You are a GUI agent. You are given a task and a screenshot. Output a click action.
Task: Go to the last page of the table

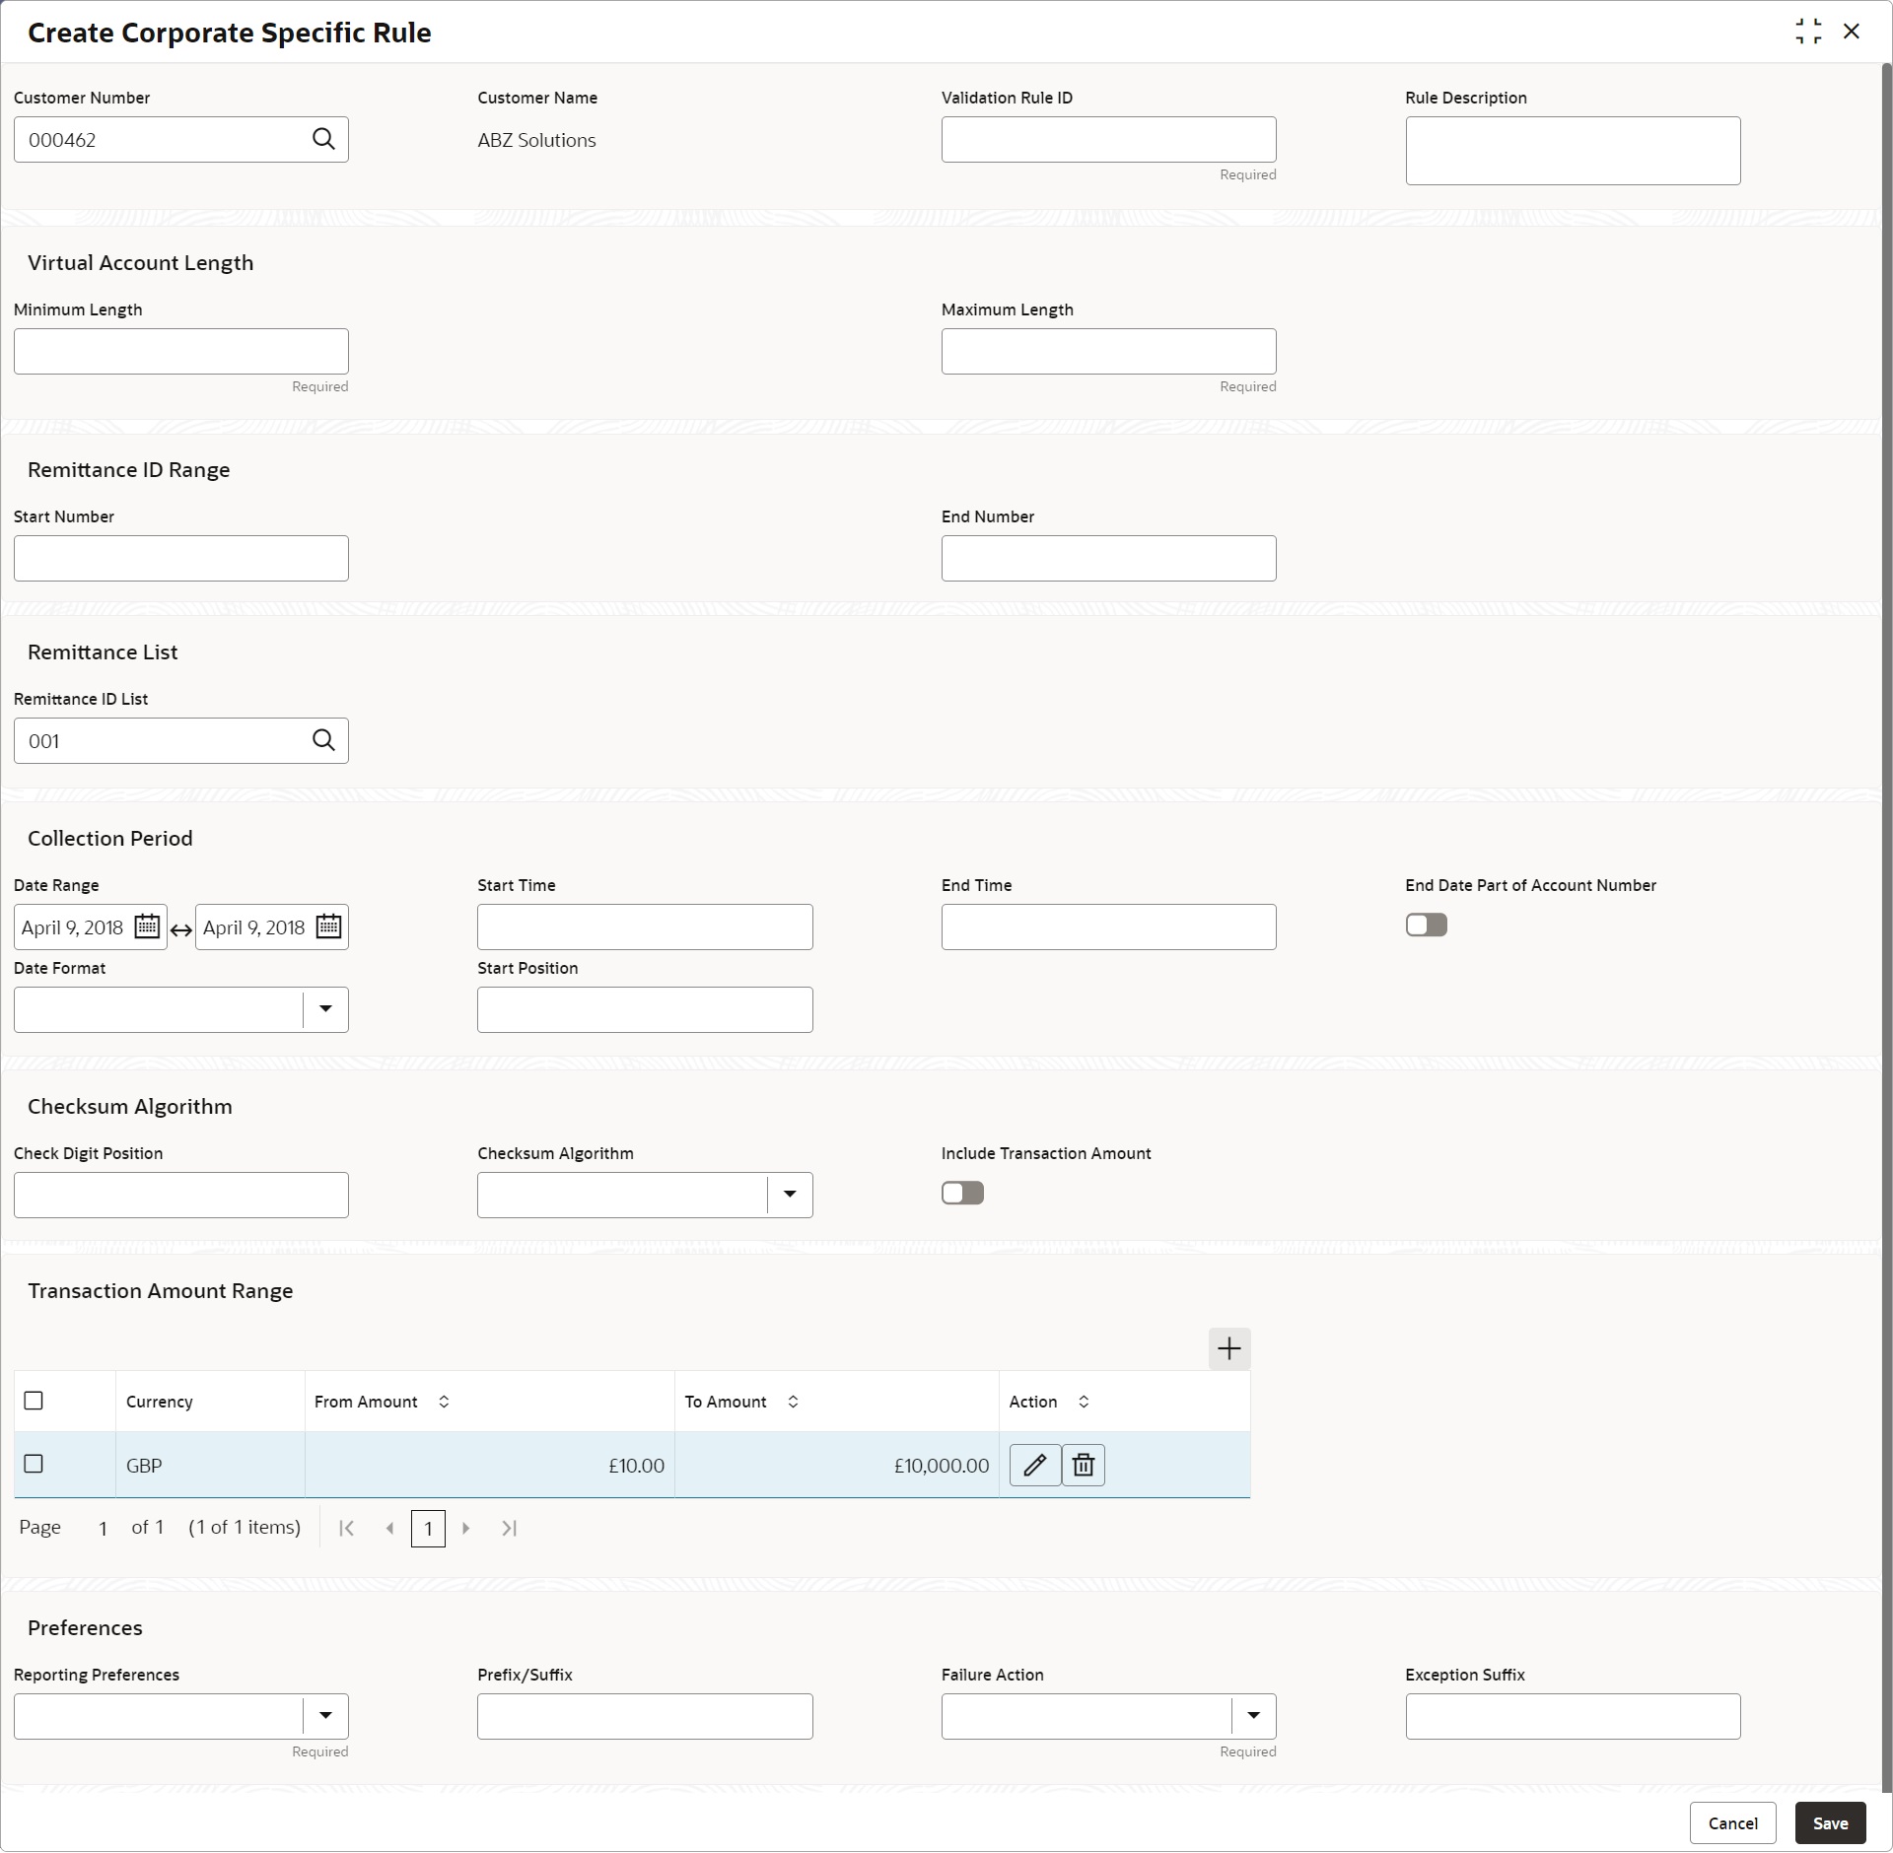[509, 1528]
